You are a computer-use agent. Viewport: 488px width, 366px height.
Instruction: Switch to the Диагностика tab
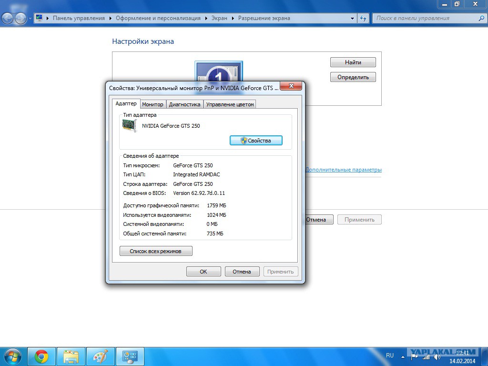click(x=184, y=104)
